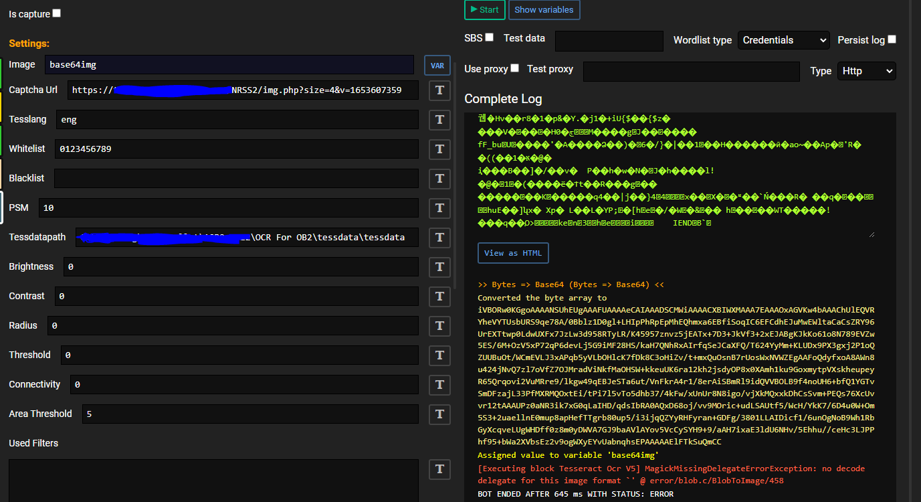Viewport: 921px width, 502px height.
Task: Click 'Converted the byte array to' line
Action: pos(542,298)
